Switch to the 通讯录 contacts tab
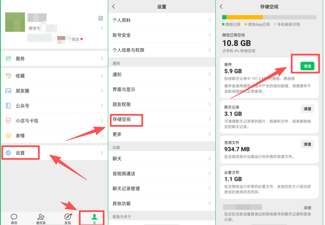The height and width of the screenshot is (225, 325). point(41,219)
